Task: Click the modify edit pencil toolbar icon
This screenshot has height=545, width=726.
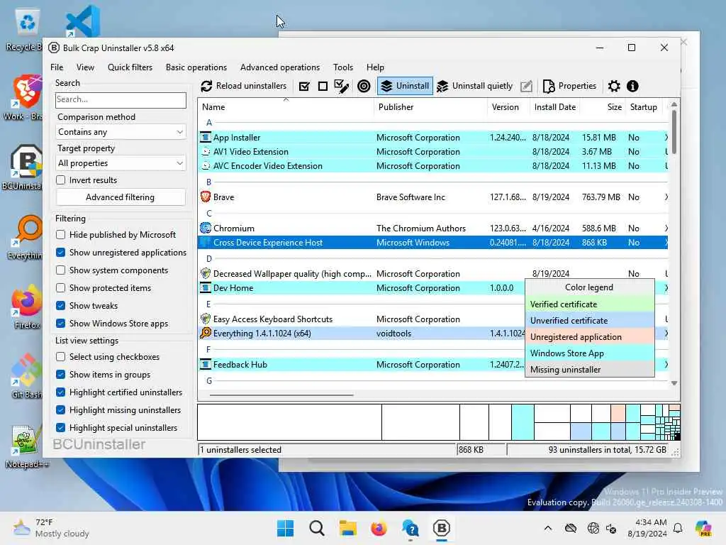Action: [x=527, y=86]
